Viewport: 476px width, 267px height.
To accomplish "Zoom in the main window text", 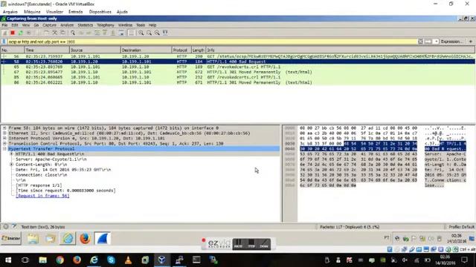I will (x=141, y=33).
